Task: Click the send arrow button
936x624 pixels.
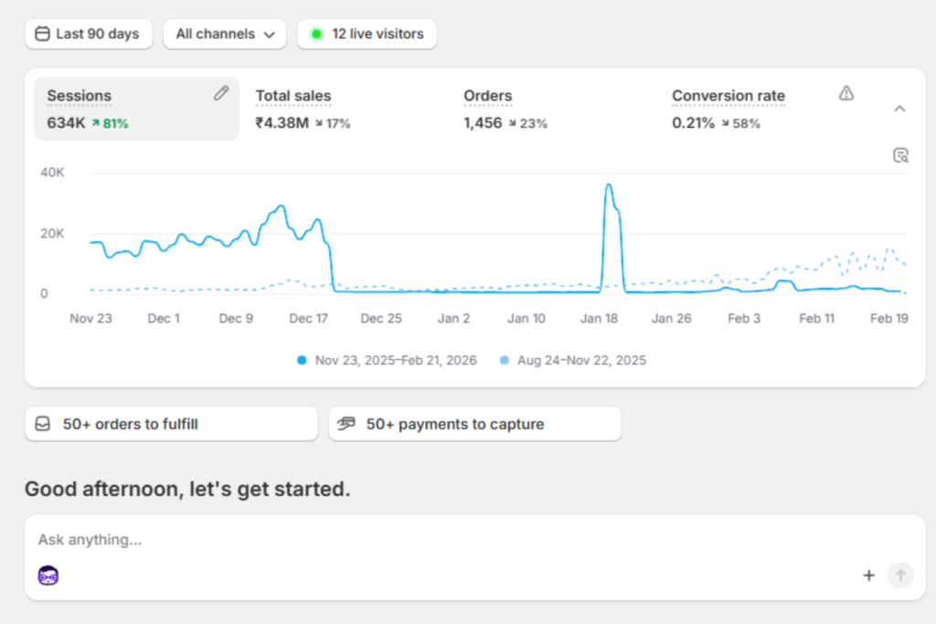Action: (x=900, y=575)
